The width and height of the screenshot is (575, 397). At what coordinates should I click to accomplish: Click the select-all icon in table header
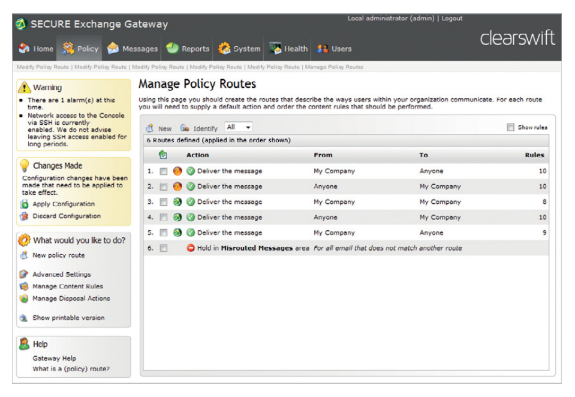[163, 155]
